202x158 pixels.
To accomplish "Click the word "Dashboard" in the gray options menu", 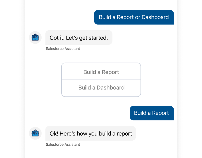I will [x=110, y=88].
